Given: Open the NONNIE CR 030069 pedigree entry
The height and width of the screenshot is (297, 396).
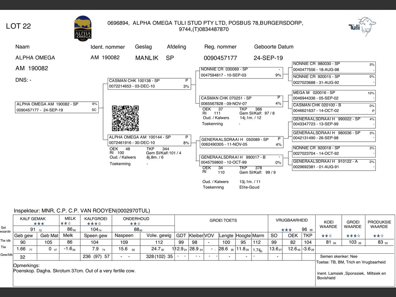Looking at the screenshot, I should tap(241, 72).
